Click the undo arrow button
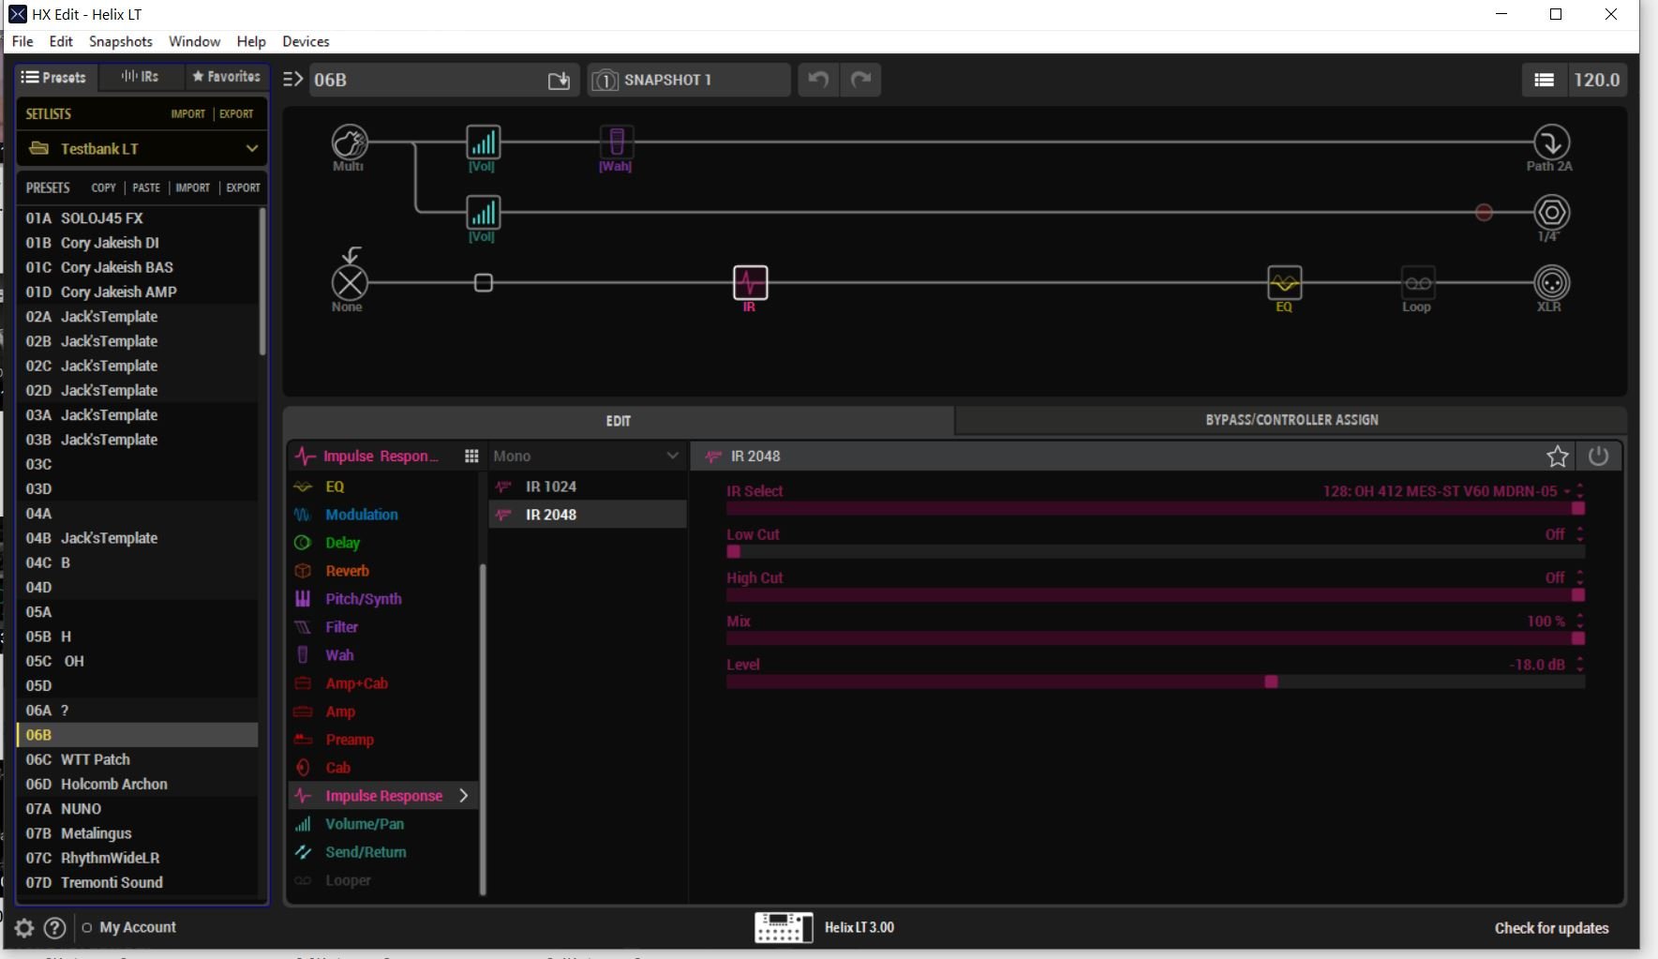Viewport: 1658px width, 959px height. coord(818,80)
